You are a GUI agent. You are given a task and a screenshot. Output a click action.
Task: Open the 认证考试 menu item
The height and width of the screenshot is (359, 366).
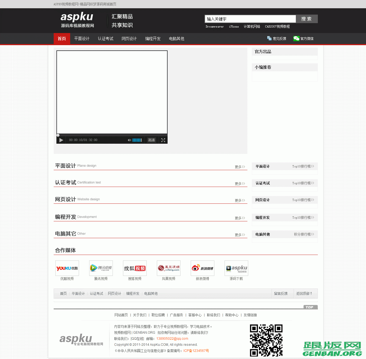tap(105, 39)
